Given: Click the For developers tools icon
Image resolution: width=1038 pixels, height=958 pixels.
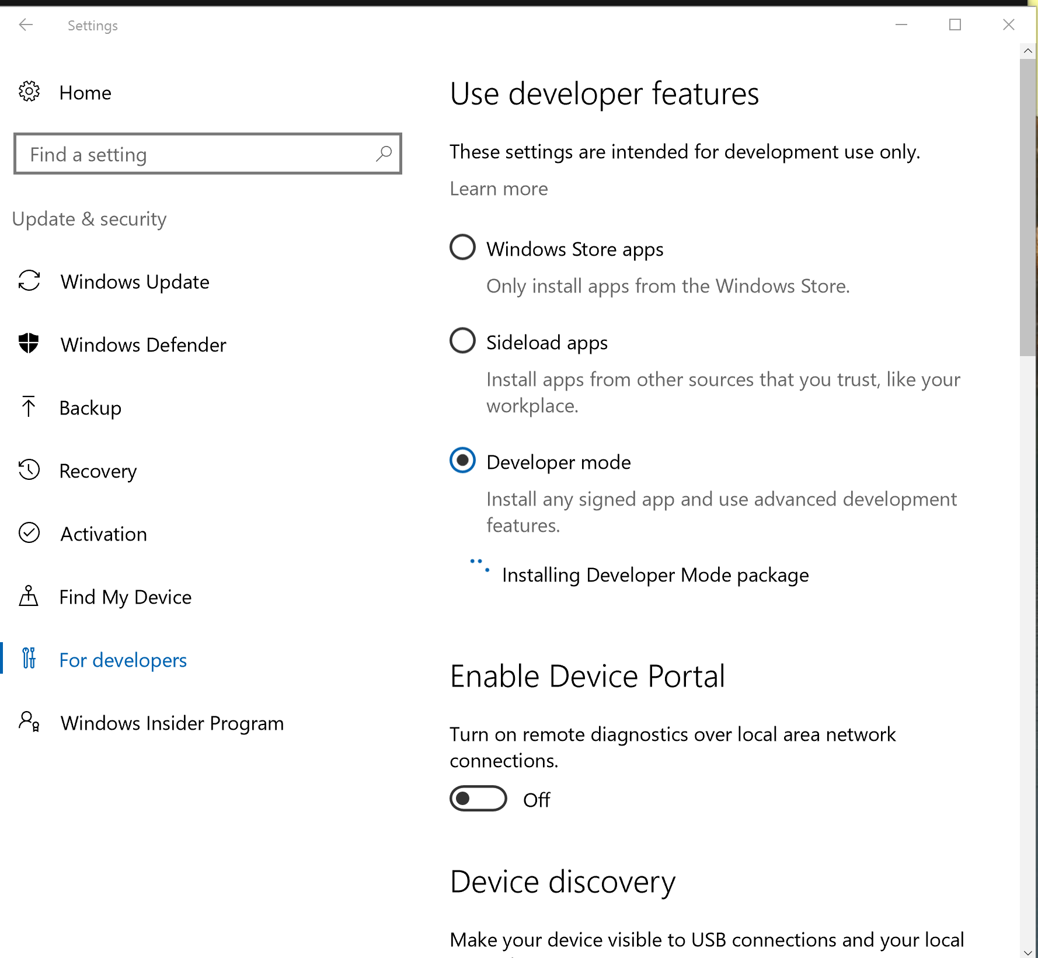Looking at the screenshot, I should [x=29, y=659].
